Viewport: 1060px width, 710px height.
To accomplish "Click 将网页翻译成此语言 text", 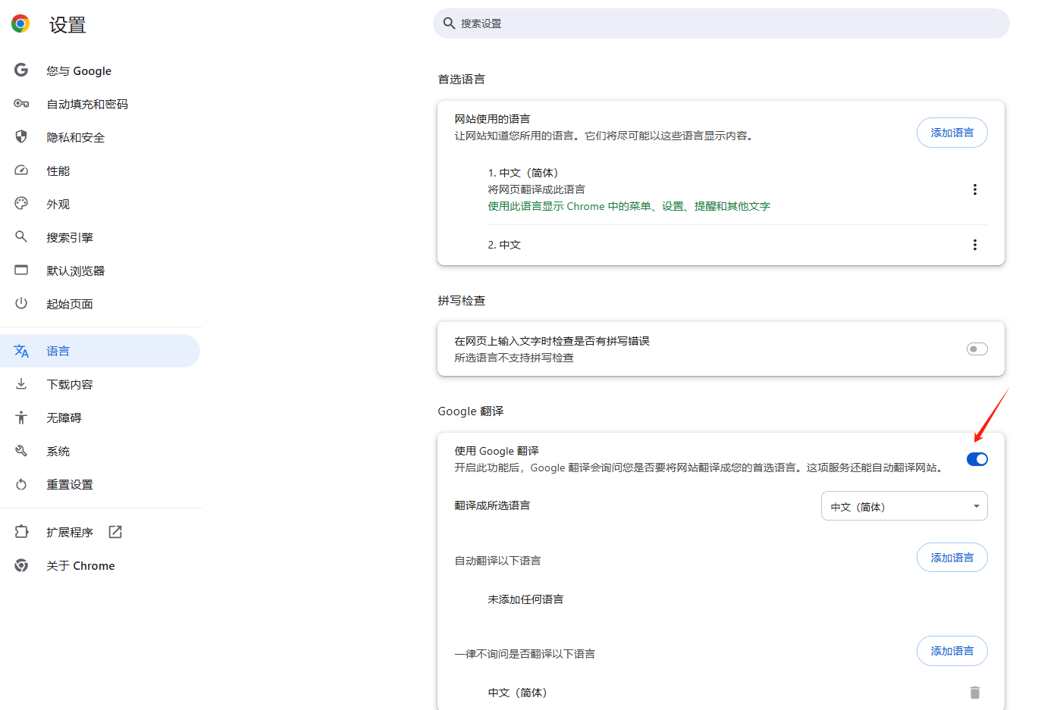I will pos(536,189).
